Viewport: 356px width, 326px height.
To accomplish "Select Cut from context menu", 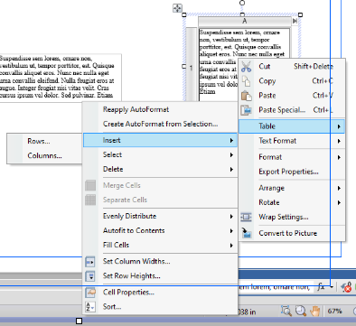I will (x=292, y=67).
